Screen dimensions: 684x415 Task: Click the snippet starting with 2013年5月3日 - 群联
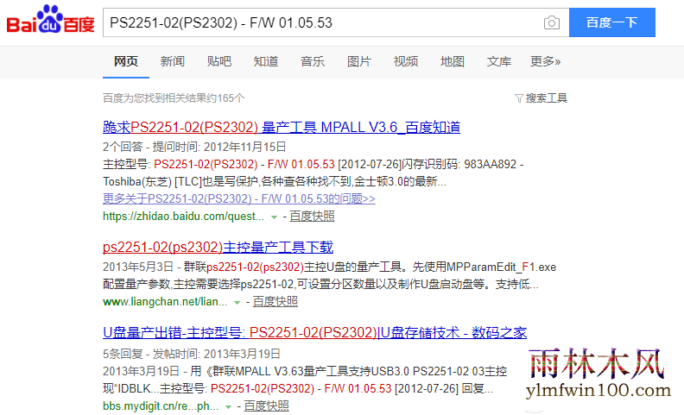tap(329, 267)
